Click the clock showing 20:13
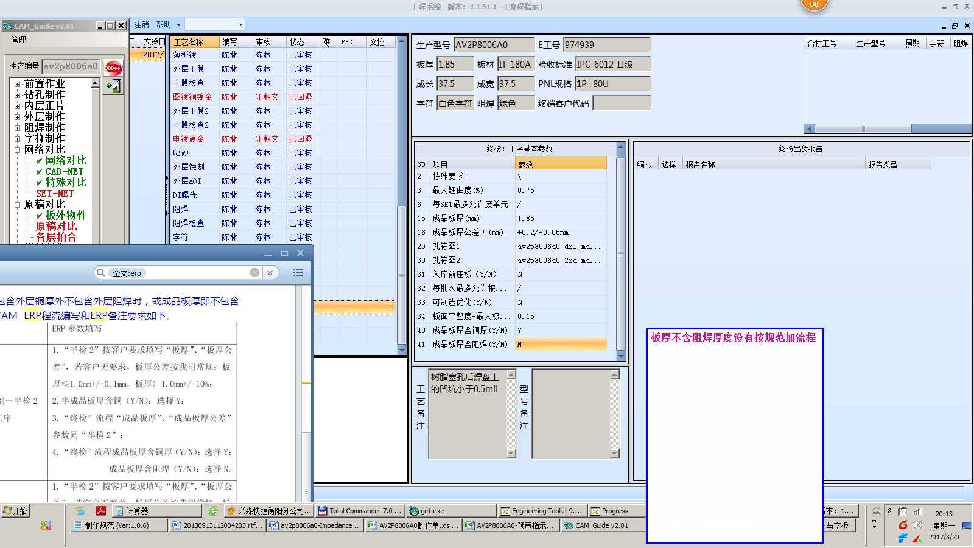 944,514
